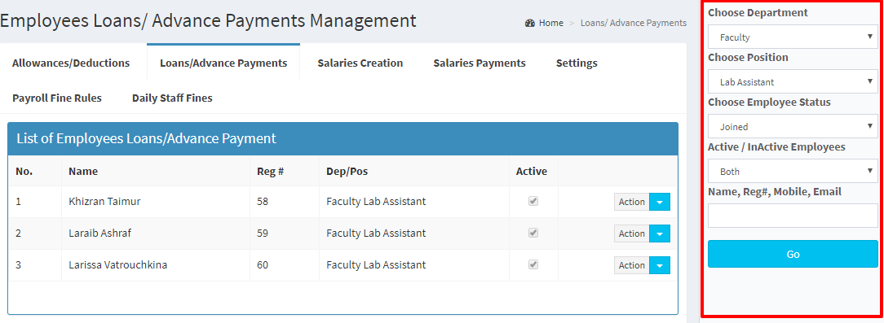Viewport: 884px width, 323px height.
Task: Go to the Daily Staff Fines tab
Action: point(172,98)
